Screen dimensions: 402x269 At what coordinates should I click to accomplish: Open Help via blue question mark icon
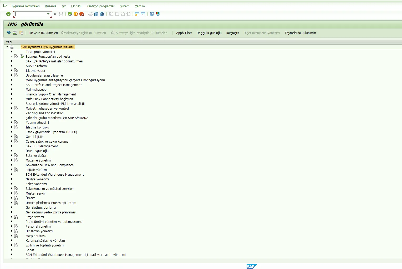pos(152,14)
